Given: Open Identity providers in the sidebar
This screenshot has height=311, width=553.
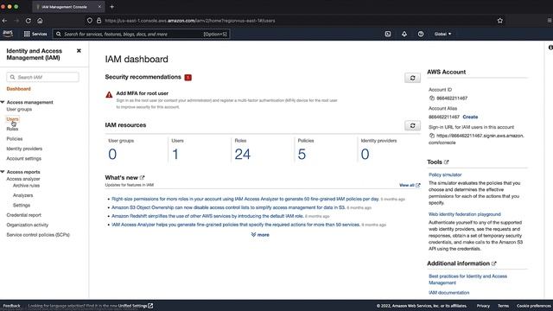Looking at the screenshot, I should click(x=24, y=149).
